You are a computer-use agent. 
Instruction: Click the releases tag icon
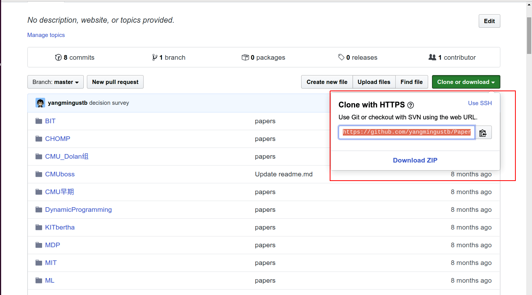point(341,57)
